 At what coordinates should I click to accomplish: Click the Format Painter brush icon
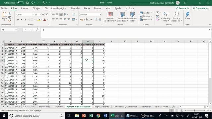tap(10, 20)
